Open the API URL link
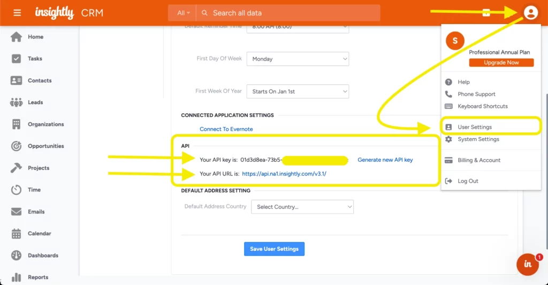 pyautogui.click(x=284, y=173)
